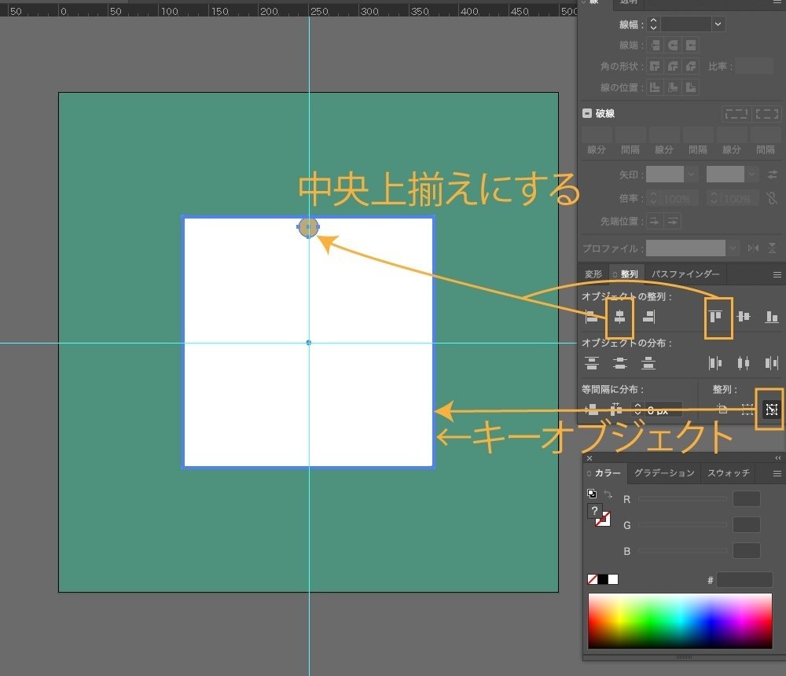Screen dimensions: 786x676
Task: Click vertical align top icon
Action: pos(715,317)
